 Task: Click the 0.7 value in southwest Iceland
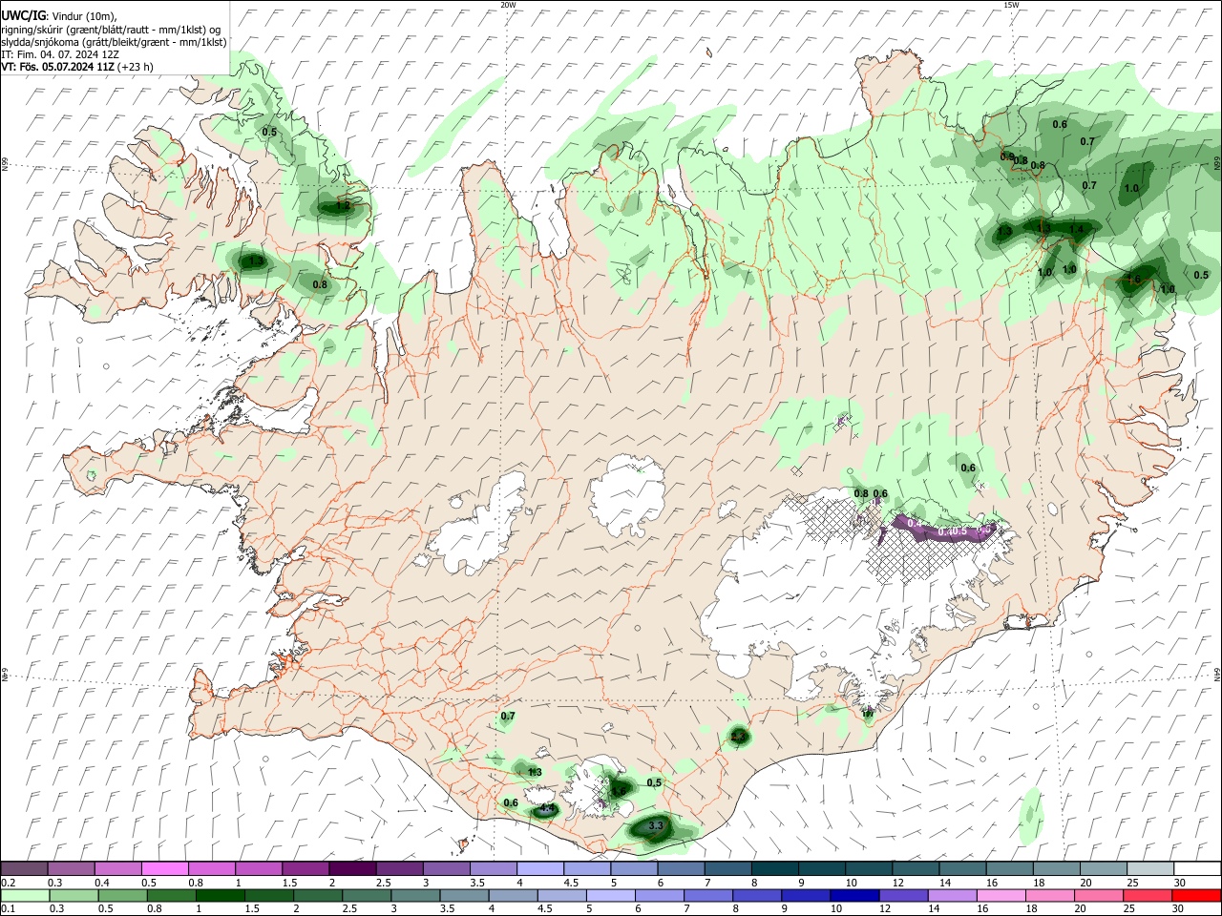coord(508,716)
